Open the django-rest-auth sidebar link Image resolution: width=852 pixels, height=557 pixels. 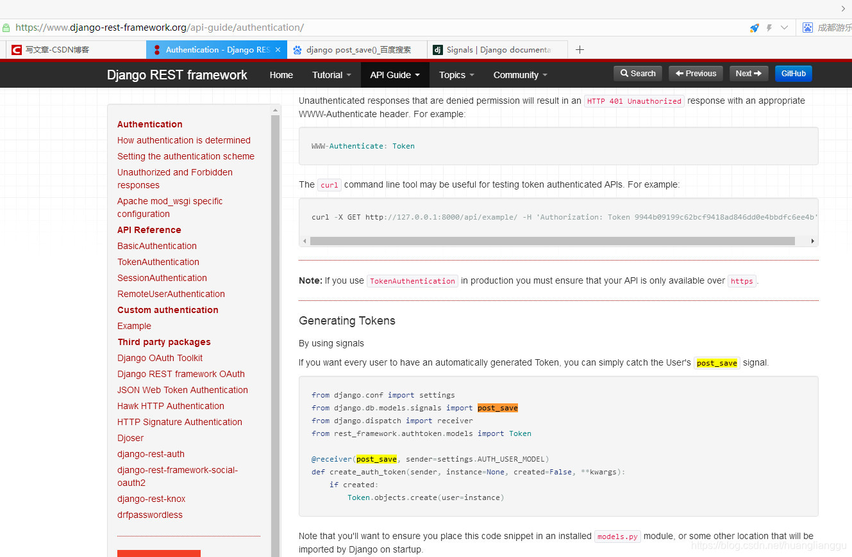(x=151, y=454)
